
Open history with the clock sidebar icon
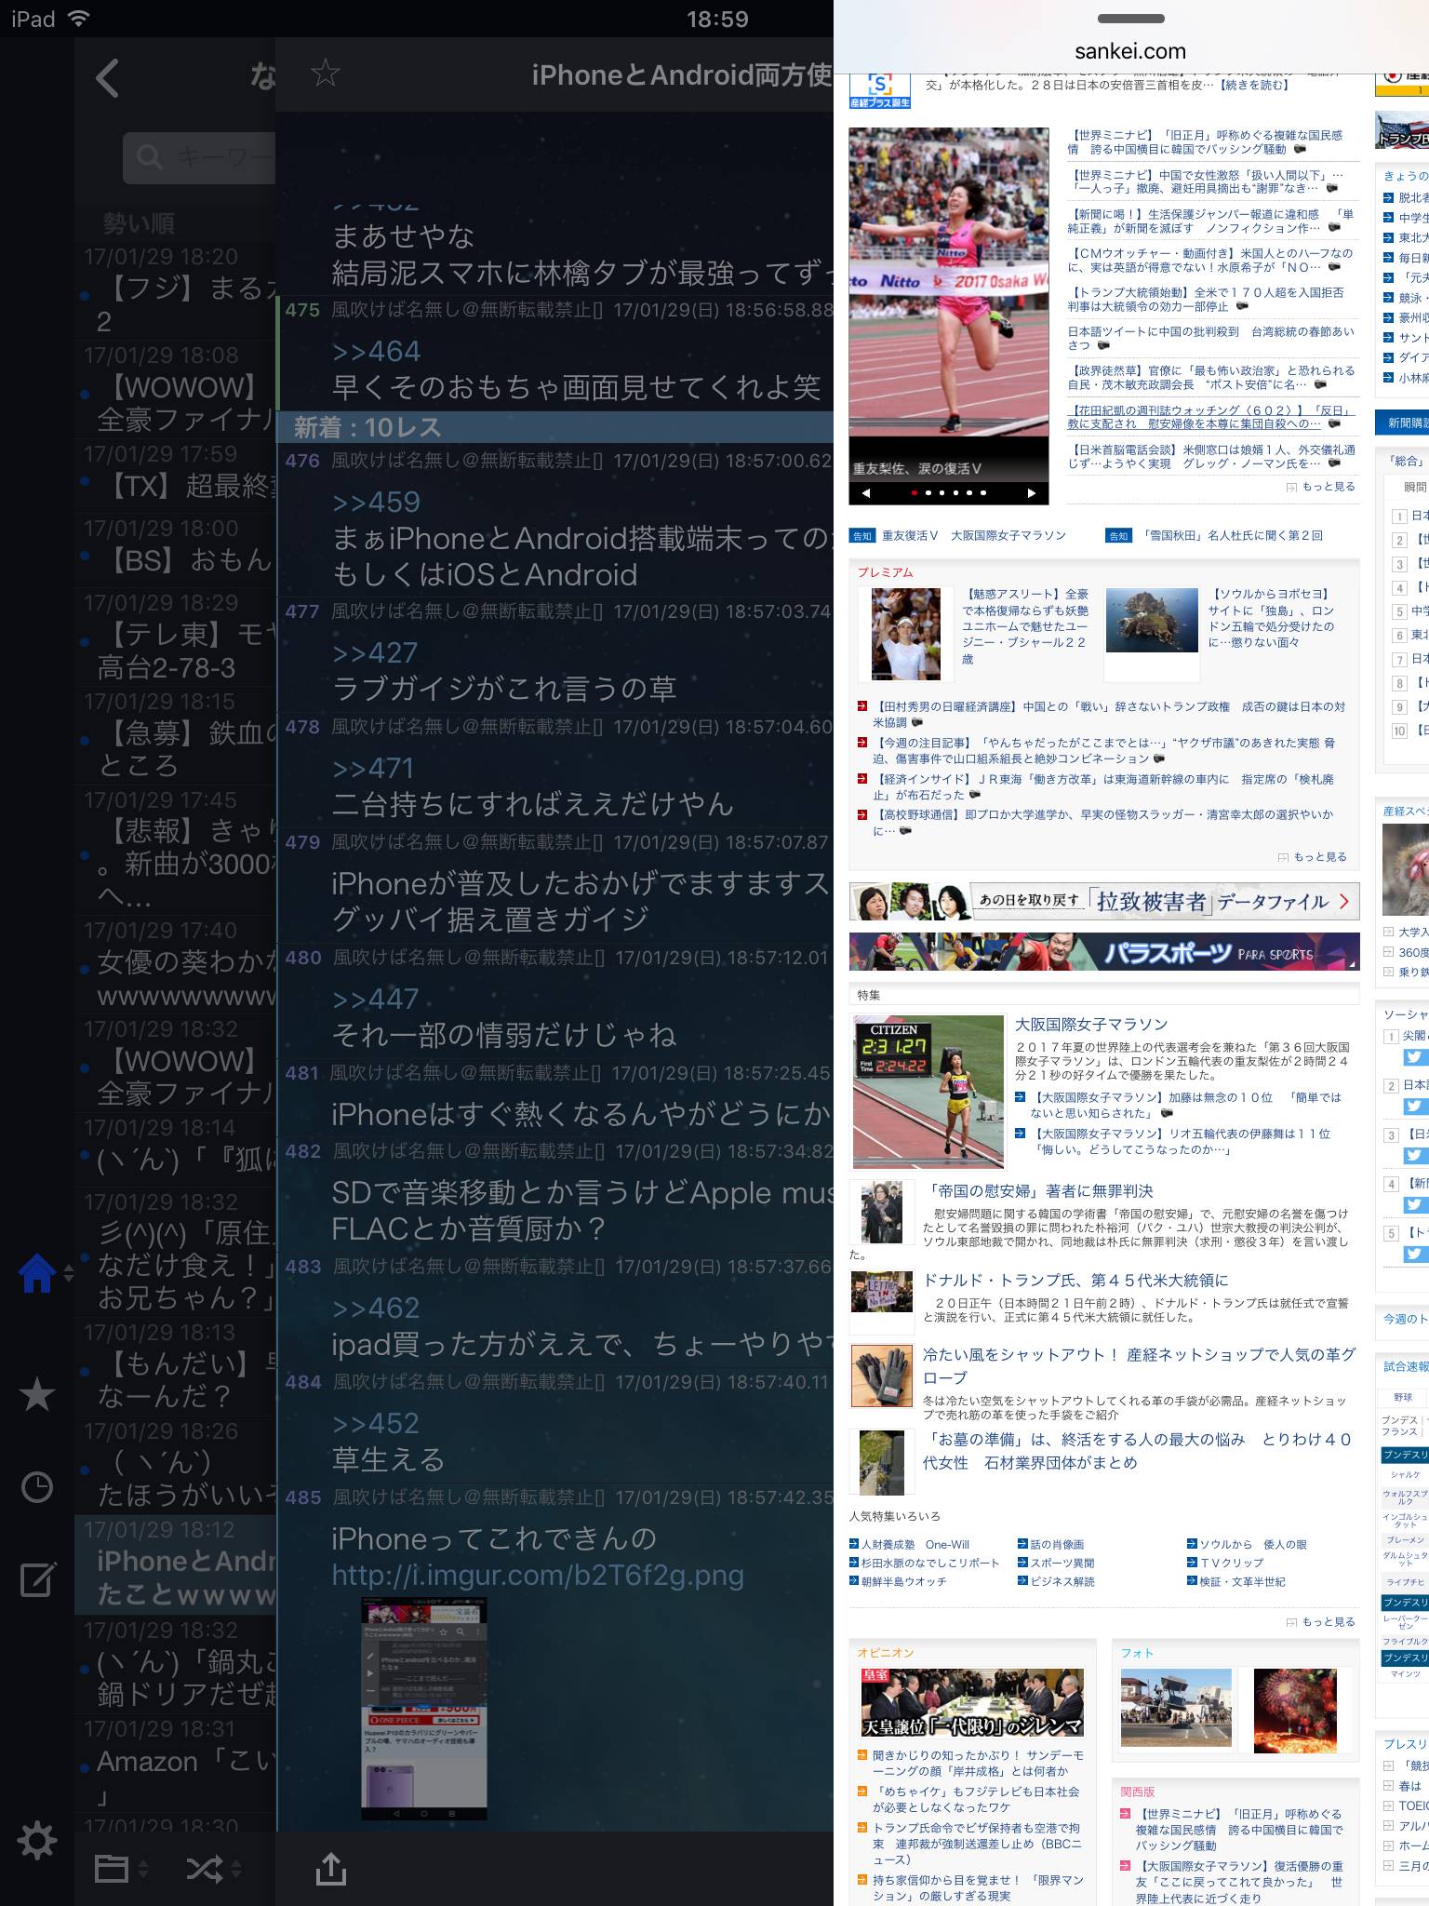point(36,1487)
